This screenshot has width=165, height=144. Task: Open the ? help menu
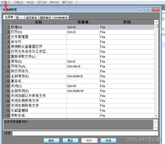(77, 2)
